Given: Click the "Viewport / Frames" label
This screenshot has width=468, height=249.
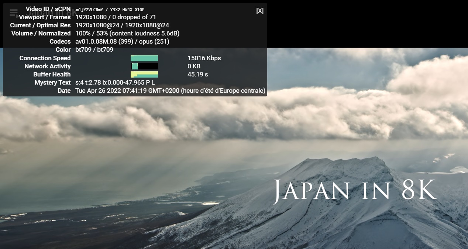Looking at the screenshot, I should pos(45,17).
